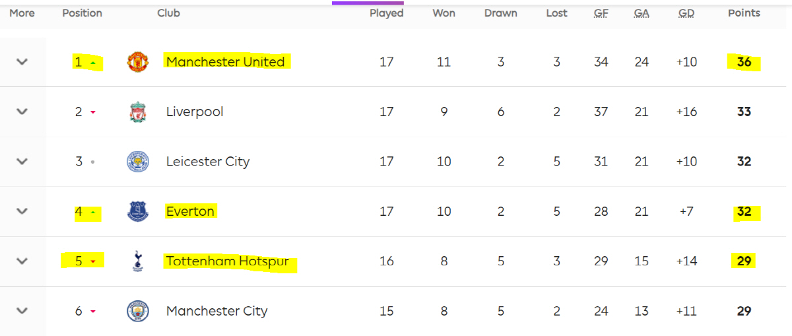Open the Manchester United club link
The image size is (792, 336).
click(x=225, y=62)
